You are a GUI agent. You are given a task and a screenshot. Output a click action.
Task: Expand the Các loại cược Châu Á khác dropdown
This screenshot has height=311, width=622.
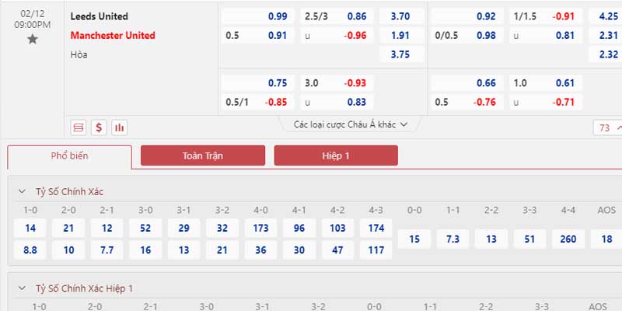(351, 124)
